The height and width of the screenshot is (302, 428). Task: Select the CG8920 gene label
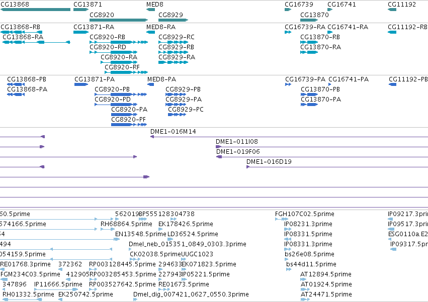(x=102, y=15)
